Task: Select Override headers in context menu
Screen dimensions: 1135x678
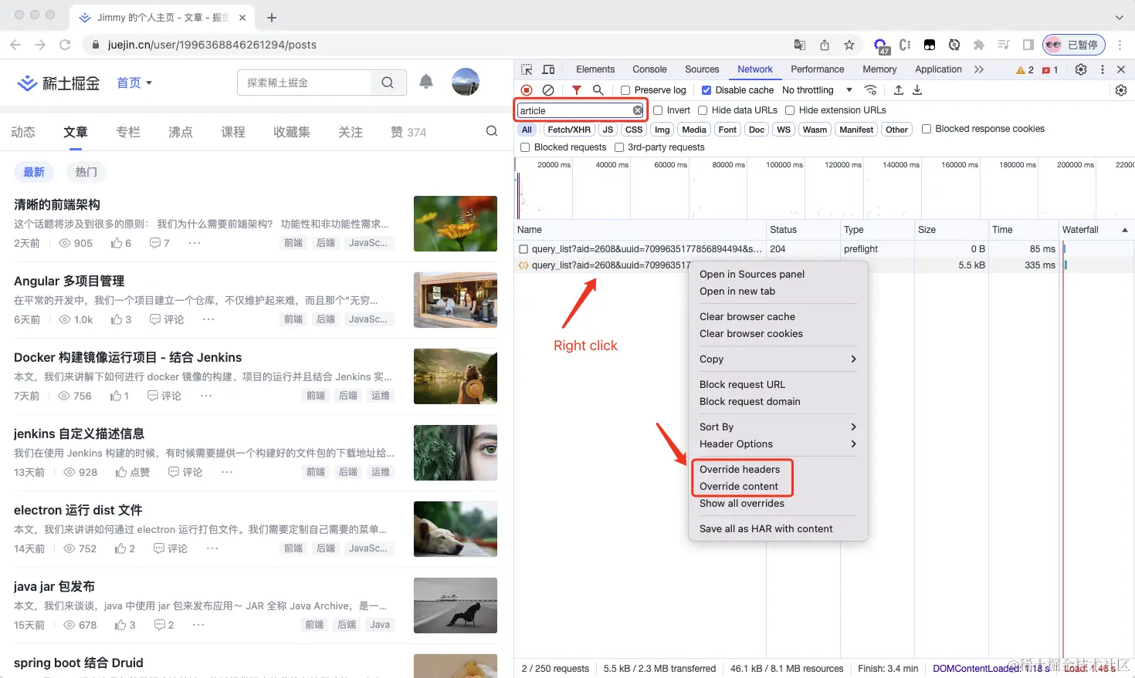Action: click(x=740, y=470)
